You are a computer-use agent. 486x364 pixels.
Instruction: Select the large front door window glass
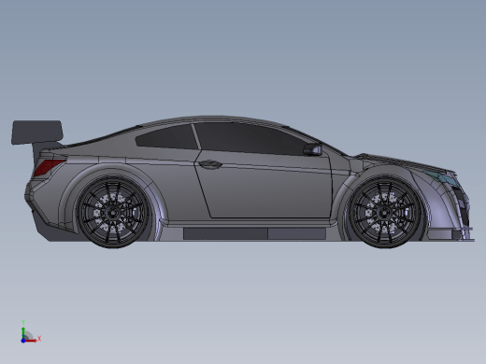click(250, 139)
